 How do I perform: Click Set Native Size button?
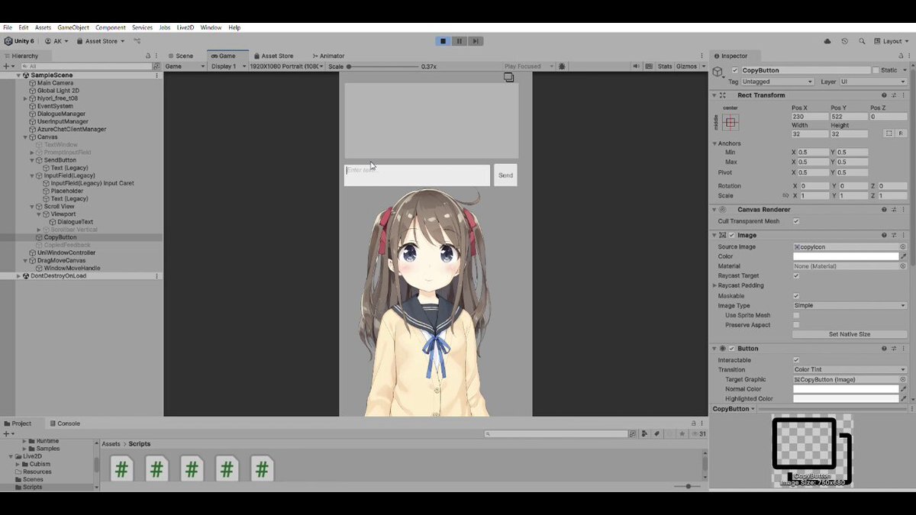coord(850,334)
